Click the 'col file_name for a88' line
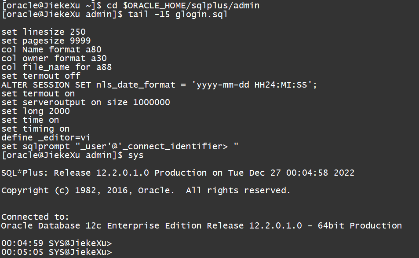The image size is (419, 258). (57, 67)
